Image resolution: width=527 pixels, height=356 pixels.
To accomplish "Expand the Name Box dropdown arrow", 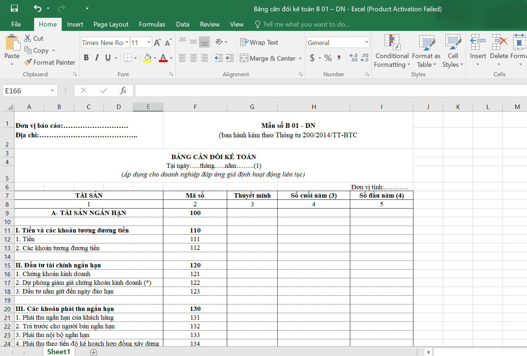I will 52,90.
